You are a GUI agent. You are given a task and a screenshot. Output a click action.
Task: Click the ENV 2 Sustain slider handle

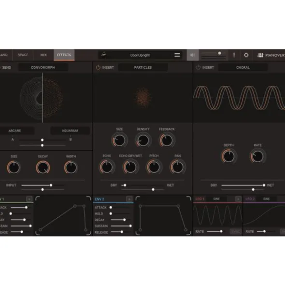coord(130,226)
